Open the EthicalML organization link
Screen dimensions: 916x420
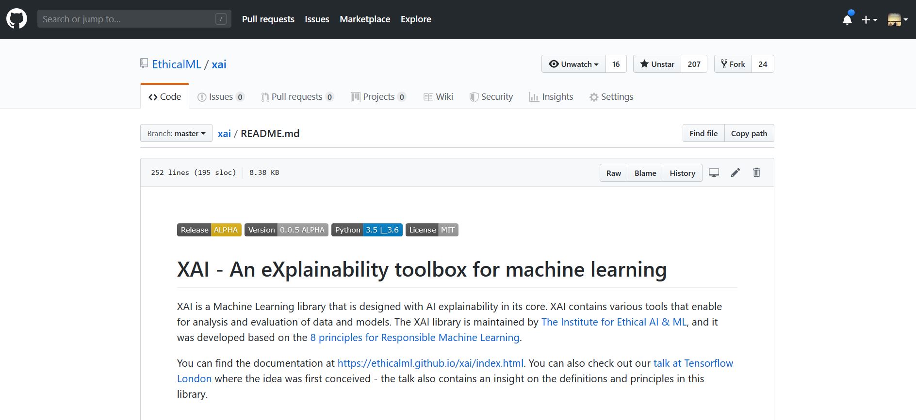[177, 64]
